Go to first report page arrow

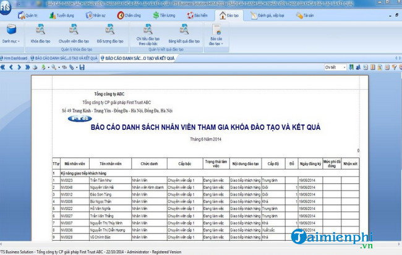[3, 67]
